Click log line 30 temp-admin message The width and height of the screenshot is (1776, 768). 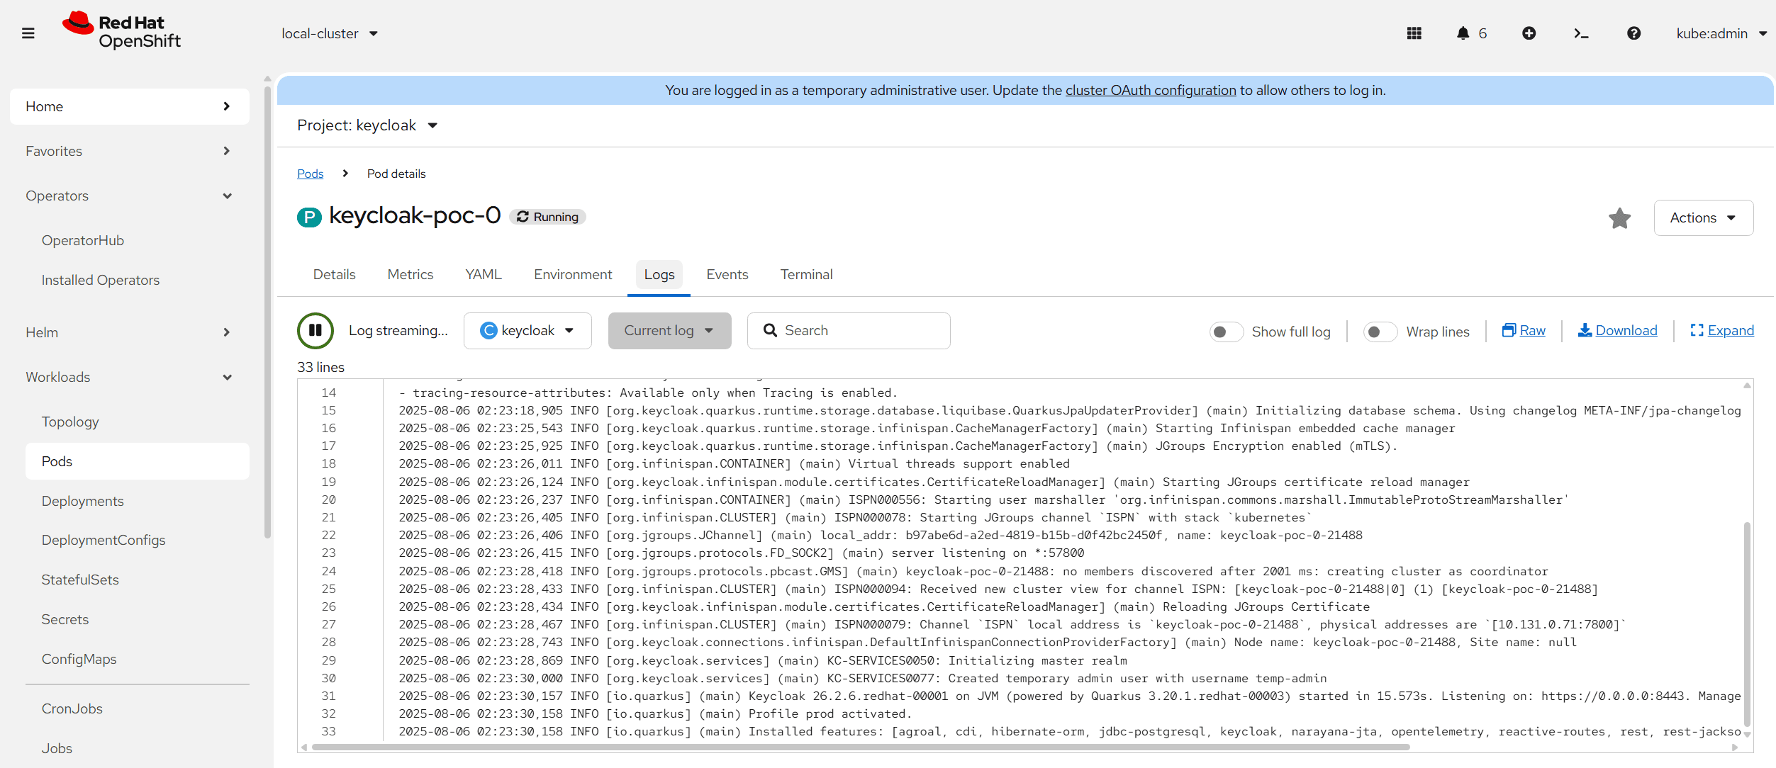click(862, 678)
